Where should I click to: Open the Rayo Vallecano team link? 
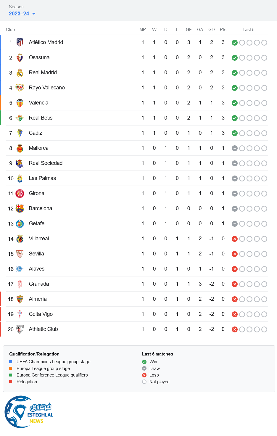47,88
